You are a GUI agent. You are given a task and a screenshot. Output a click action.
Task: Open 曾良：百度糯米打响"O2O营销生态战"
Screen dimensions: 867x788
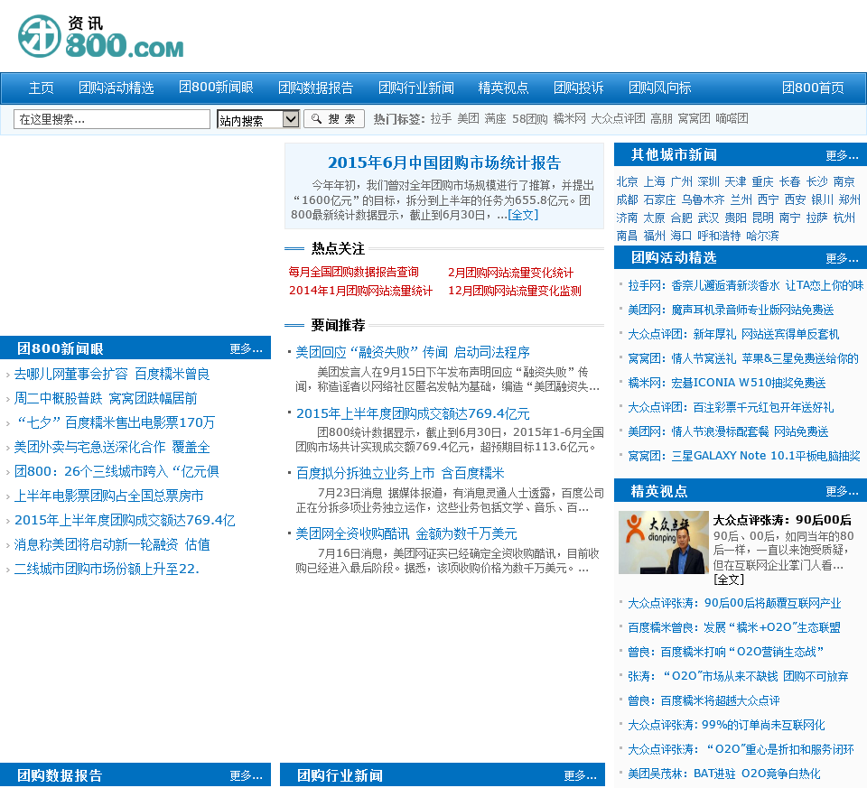coord(726,652)
